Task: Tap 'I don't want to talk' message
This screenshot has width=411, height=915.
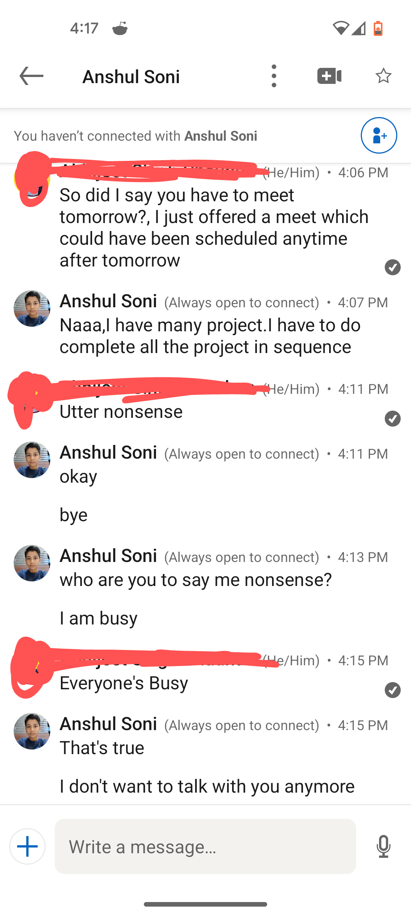Action: point(207,786)
